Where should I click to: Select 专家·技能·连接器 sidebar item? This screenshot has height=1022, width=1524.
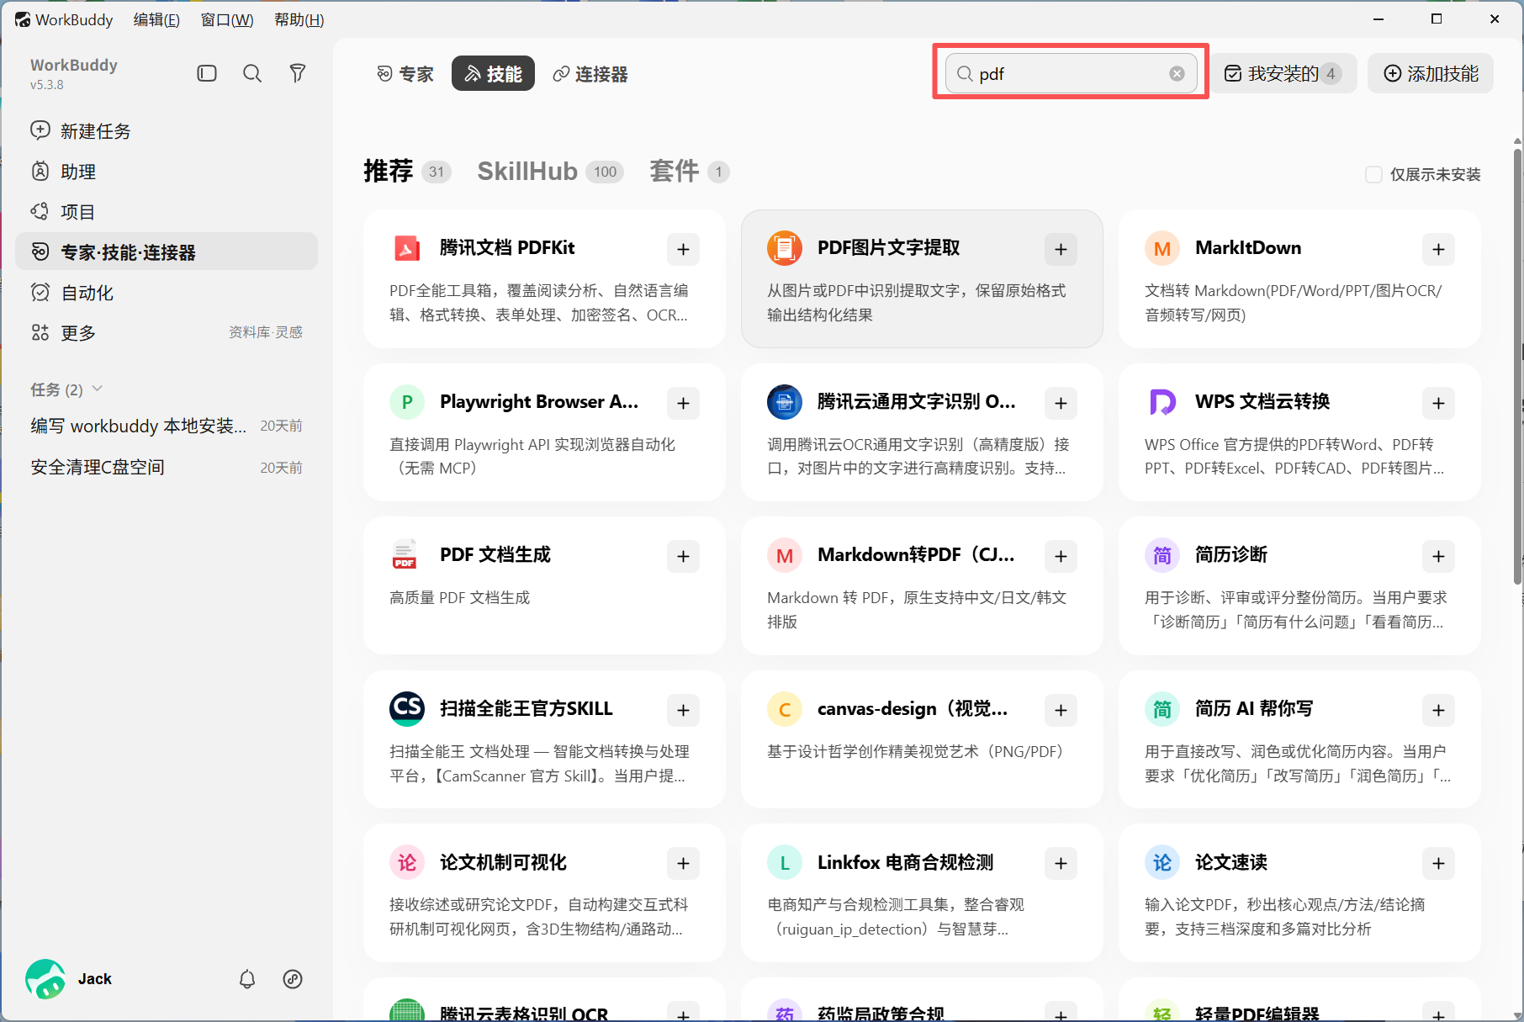[x=167, y=252]
